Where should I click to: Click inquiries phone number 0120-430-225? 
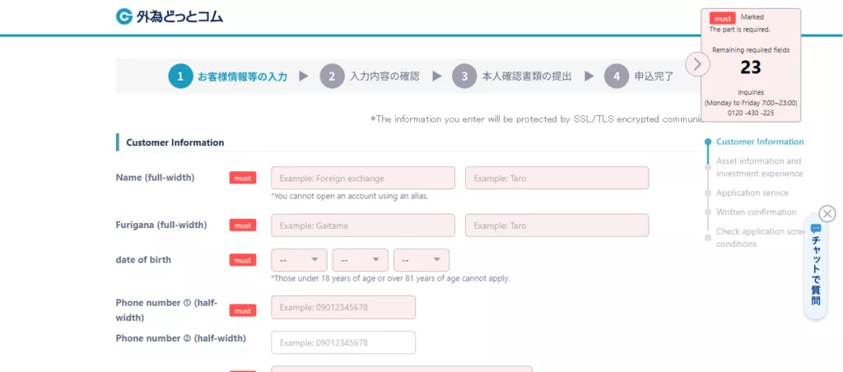click(x=751, y=113)
